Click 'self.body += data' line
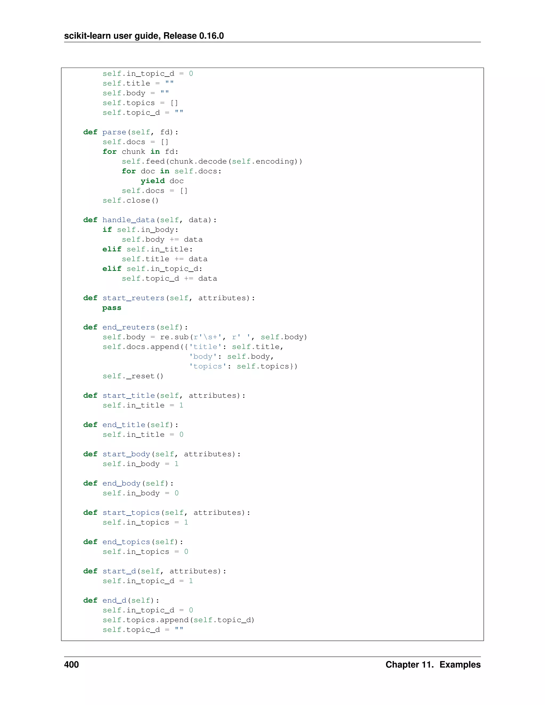 (x=162, y=239)
